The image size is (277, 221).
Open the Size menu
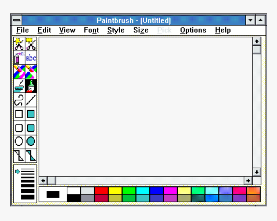(x=141, y=30)
